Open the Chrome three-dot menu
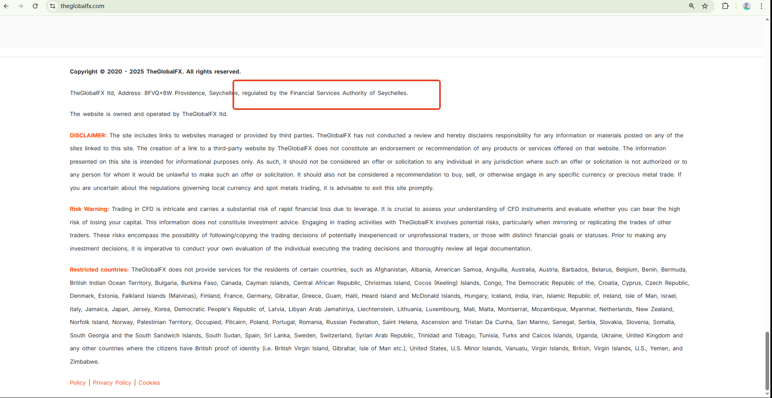Viewport: 772px width, 398px height. point(761,6)
